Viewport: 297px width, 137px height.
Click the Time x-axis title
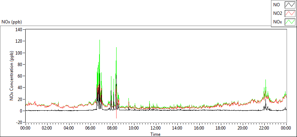(x=156, y=134)
